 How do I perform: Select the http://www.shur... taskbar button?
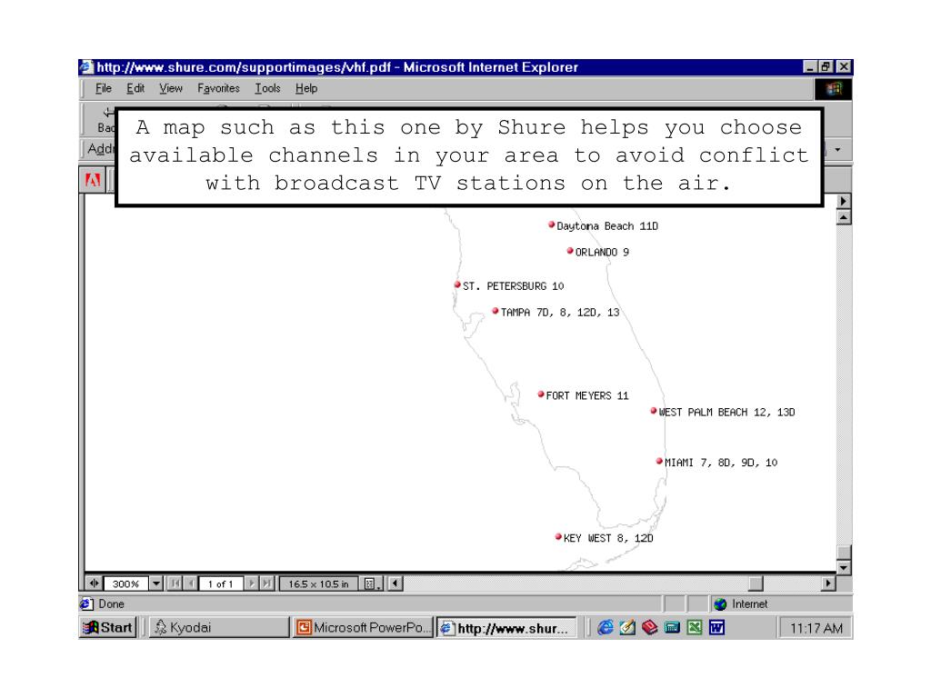(x=506, y=627)
